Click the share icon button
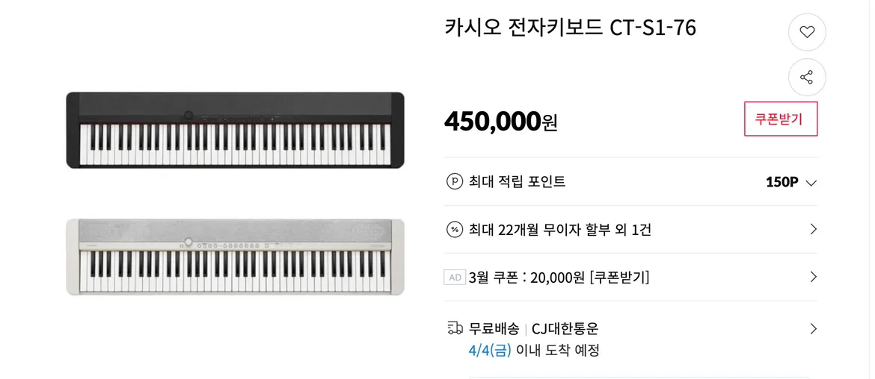This screenshot has width=875, height=379. click(807, 77)
